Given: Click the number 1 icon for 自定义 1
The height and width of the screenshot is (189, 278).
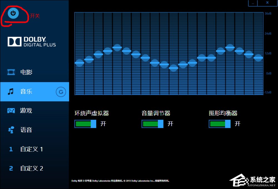Looking at the screenshot, I should pos(11,149).
